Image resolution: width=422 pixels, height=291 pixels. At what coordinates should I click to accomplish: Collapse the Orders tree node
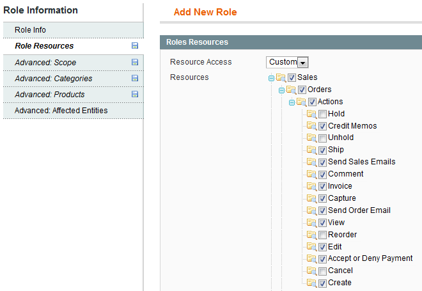tap(281, 90)
